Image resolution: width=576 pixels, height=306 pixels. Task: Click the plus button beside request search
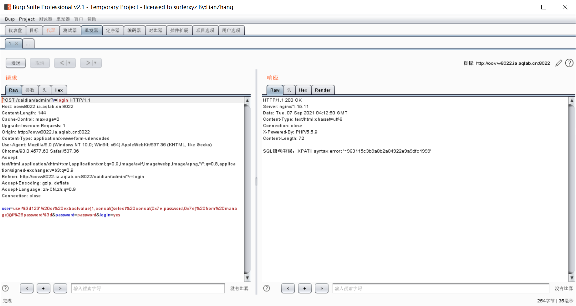[x=43, y=288]
